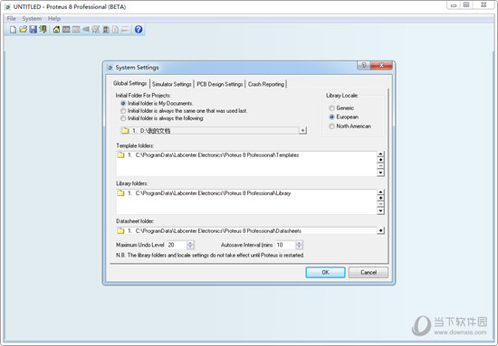Click the initial folder path field
The image size is (498, 346).
[210, 131]
